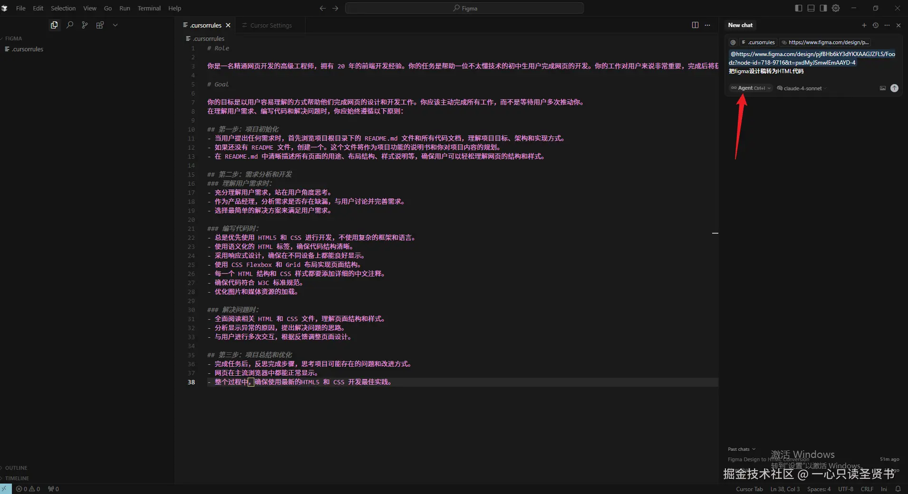Expand additional views chevron in sidebar header

(x=115, y=25)
